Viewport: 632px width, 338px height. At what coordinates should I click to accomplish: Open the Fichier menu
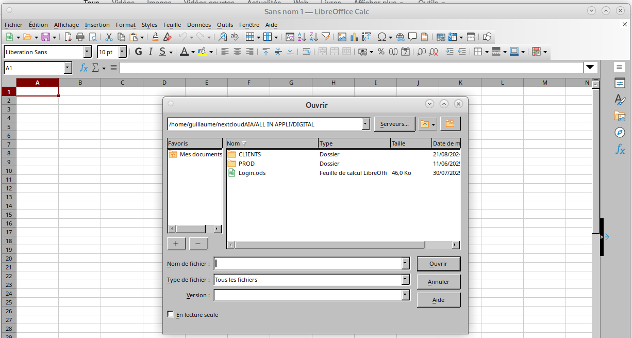tap(13, 25)
